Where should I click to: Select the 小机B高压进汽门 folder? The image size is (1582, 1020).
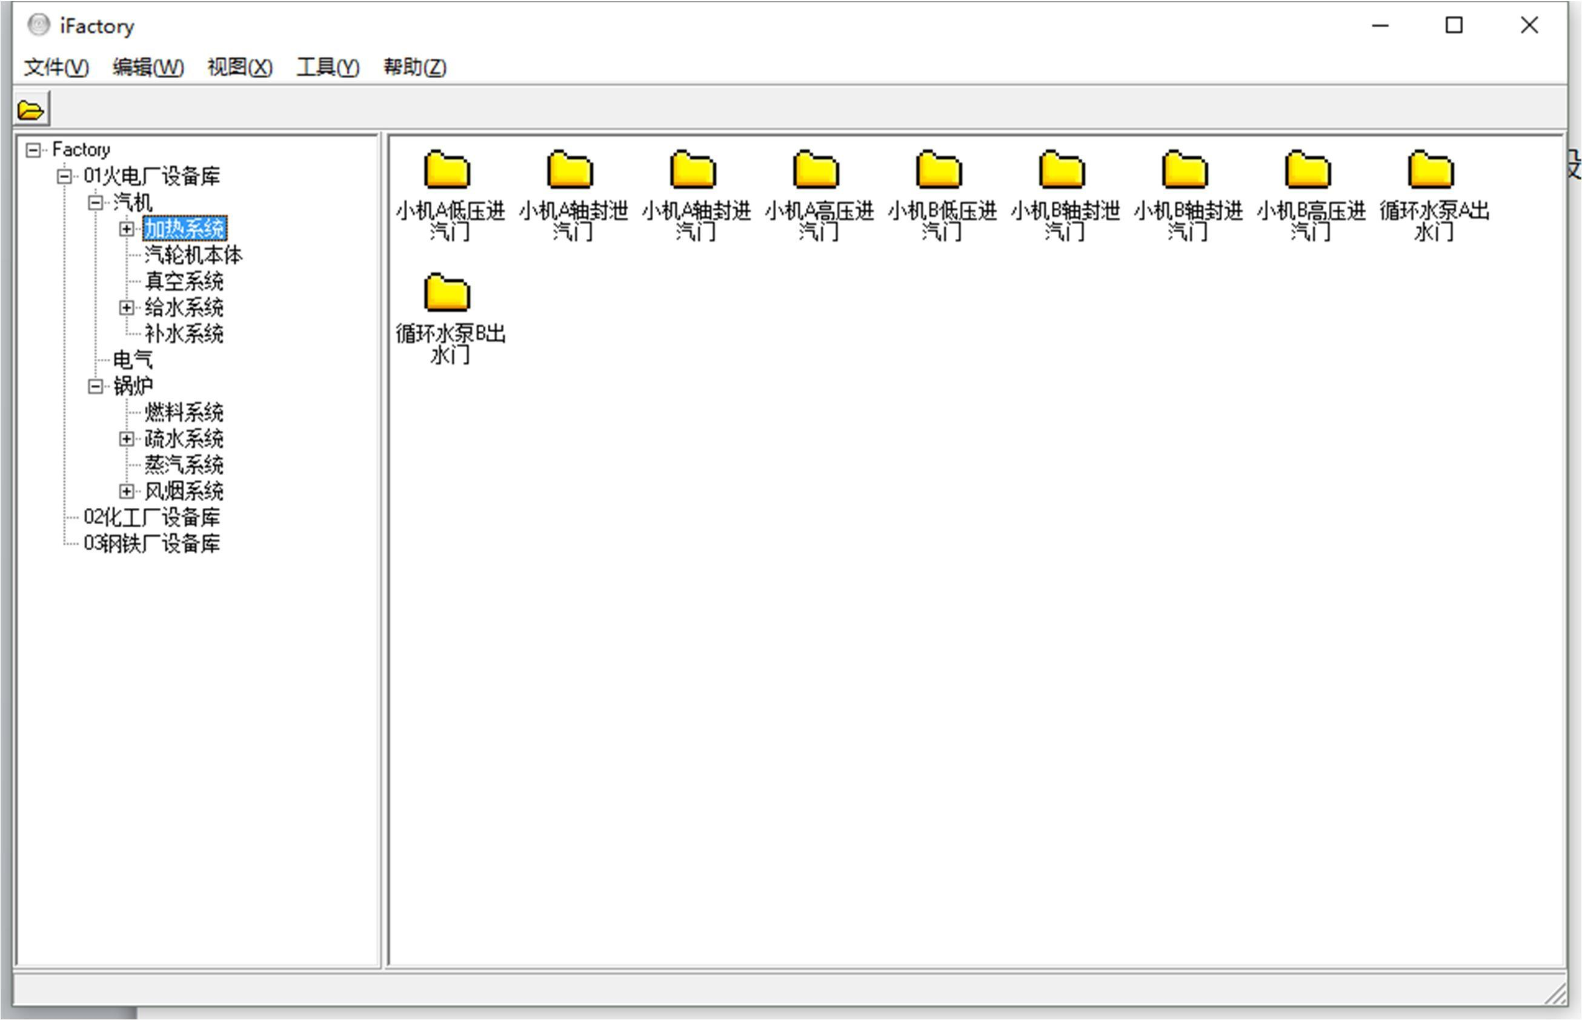coord(1308,171)
